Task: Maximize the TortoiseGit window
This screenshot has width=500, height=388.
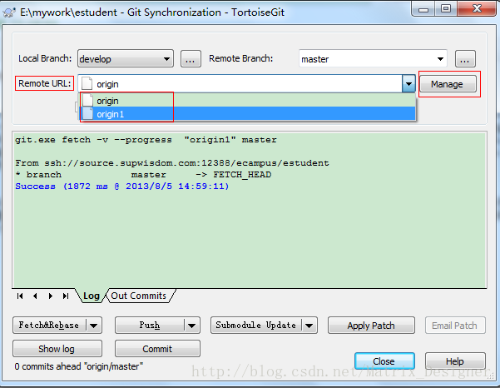Action: coord(446,8)
